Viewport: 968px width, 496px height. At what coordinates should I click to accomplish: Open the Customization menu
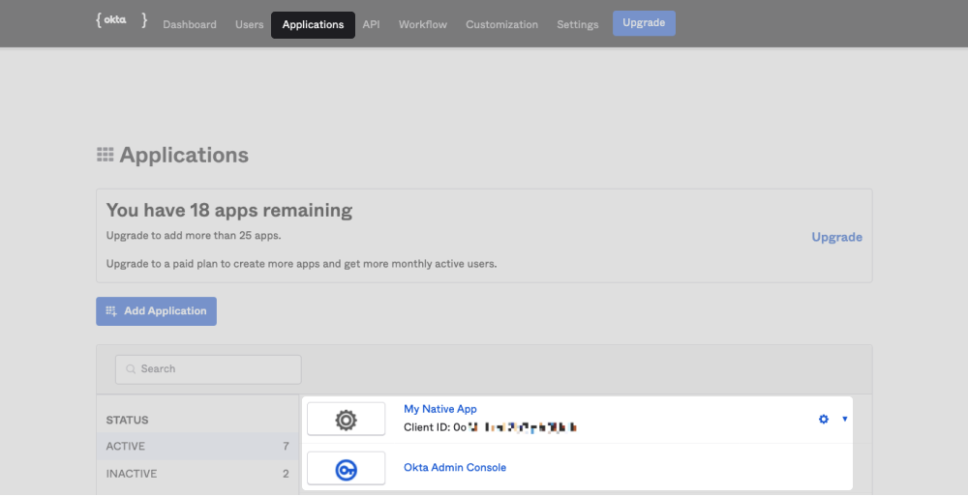pyautogui.click(x=501, y=24)
